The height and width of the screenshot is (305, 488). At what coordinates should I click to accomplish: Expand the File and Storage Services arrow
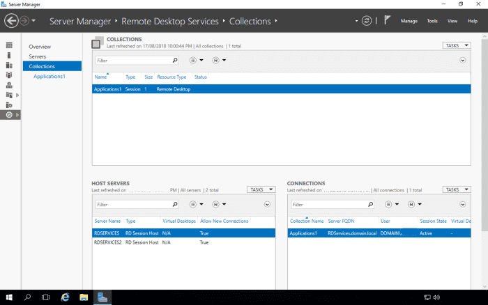point(17,95)
